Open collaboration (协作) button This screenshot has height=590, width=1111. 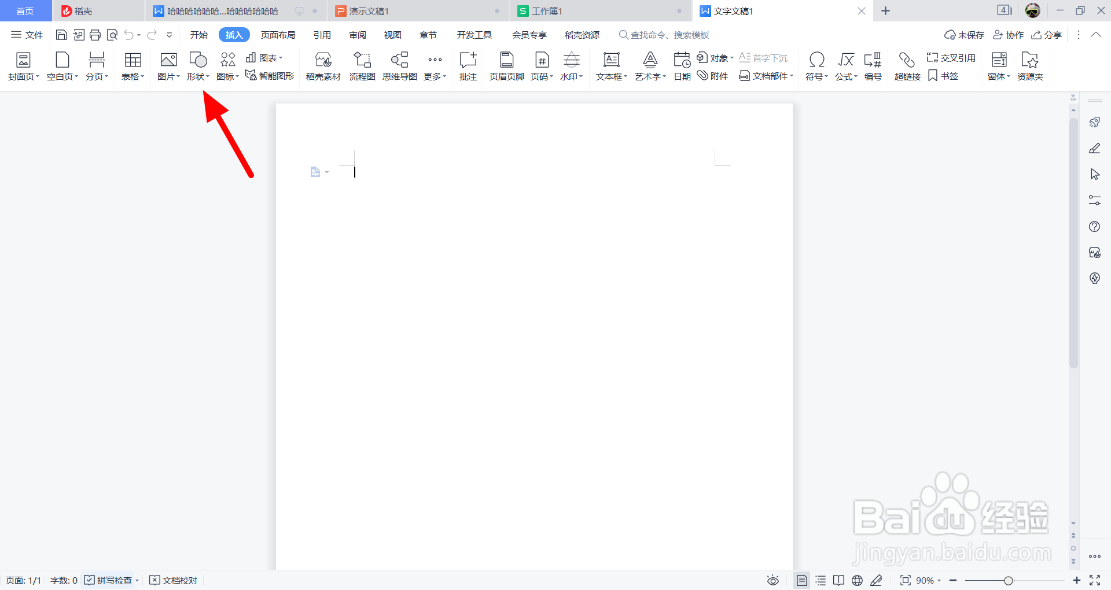(1008, 35)
